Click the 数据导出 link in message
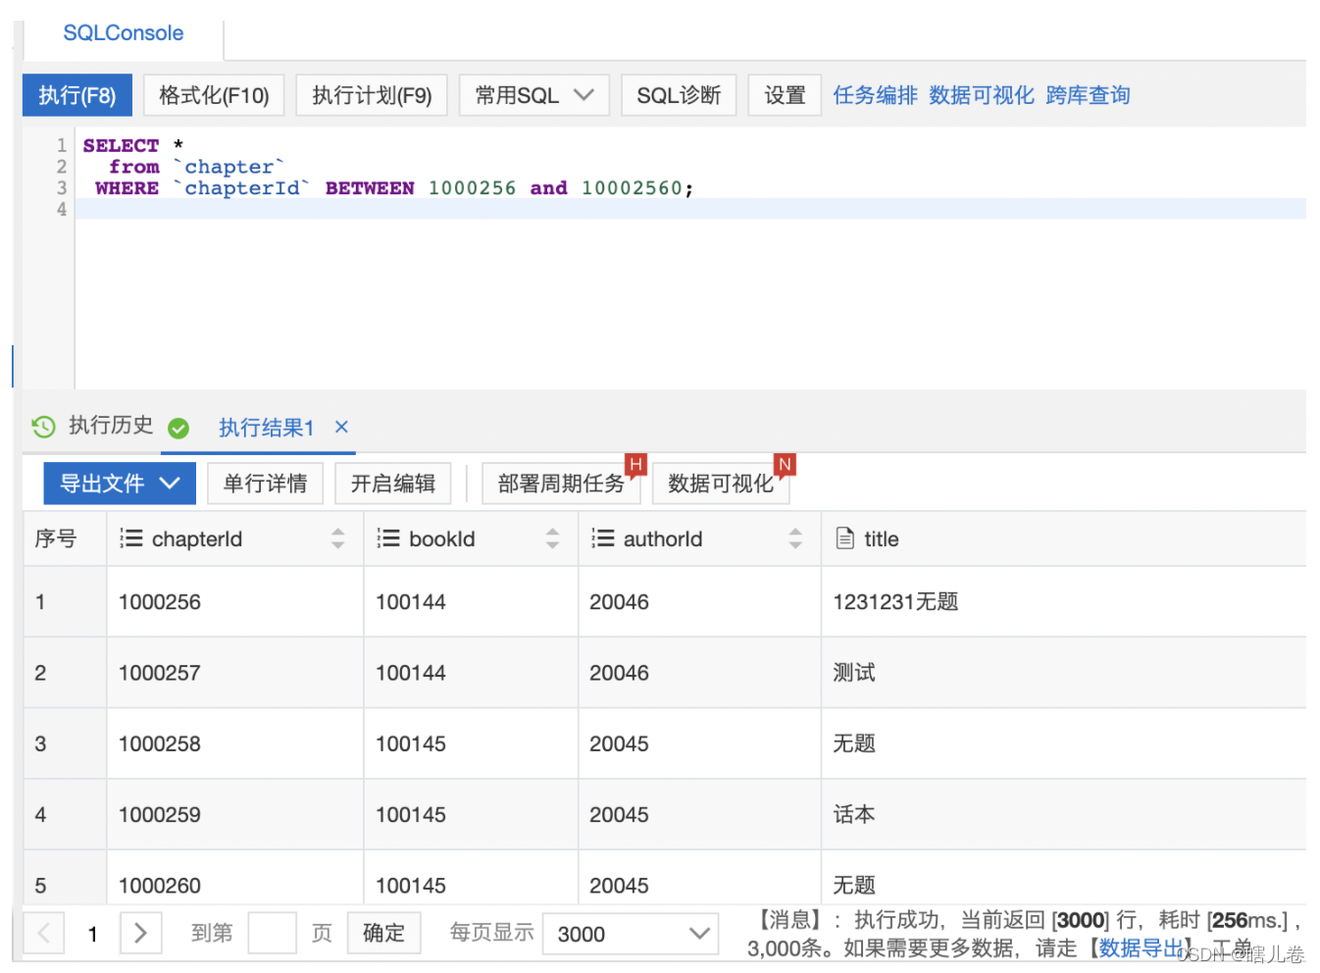Screen dimensions: 1320x973 coord(1142,948)
